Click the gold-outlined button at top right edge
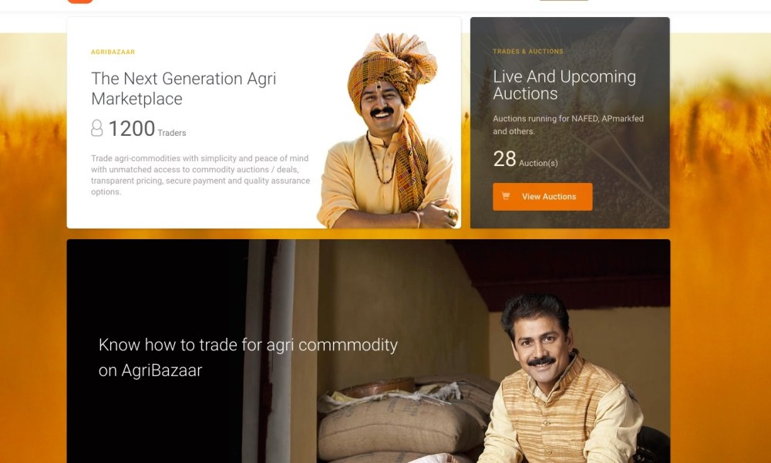Screen dimensions: 771x463 564,1
